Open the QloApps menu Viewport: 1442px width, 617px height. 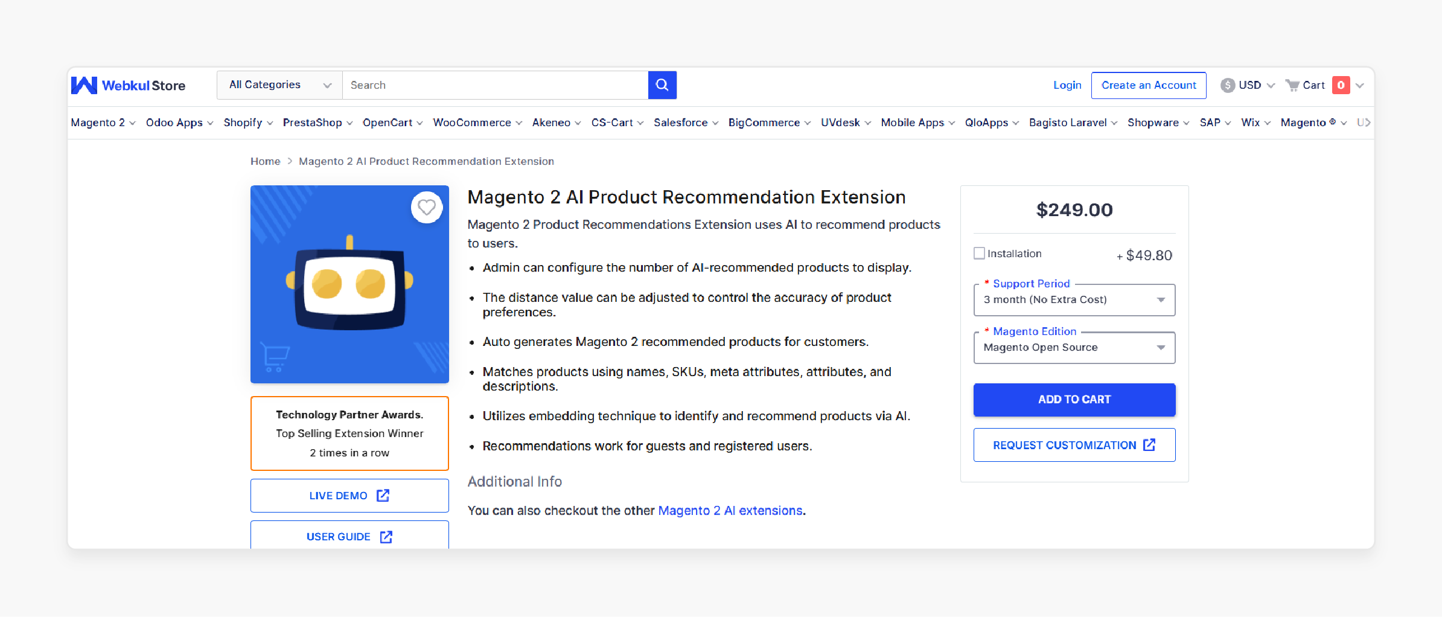click(x=992, y=123)
